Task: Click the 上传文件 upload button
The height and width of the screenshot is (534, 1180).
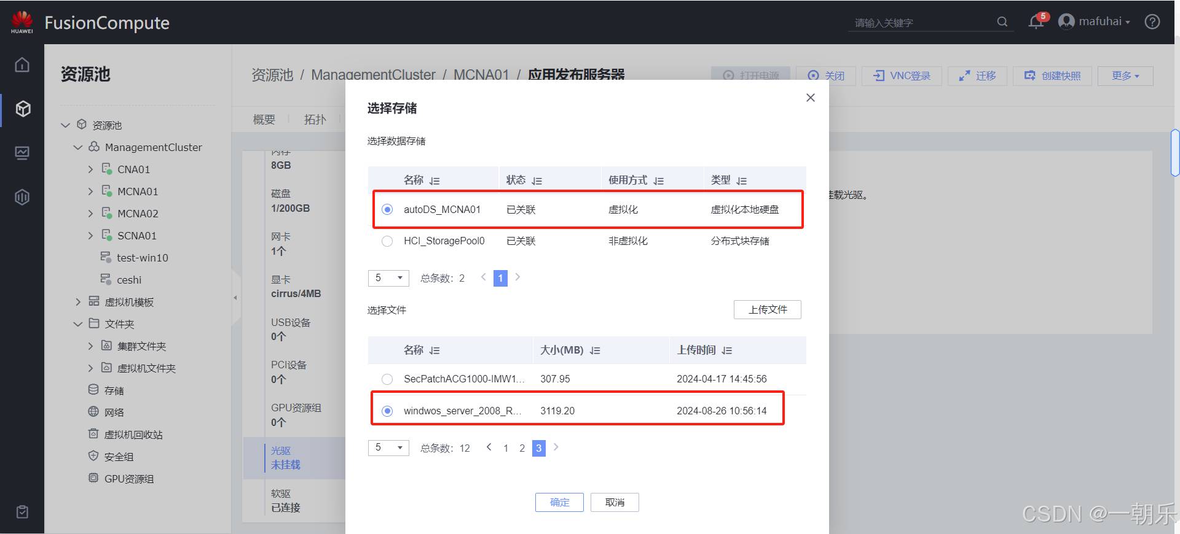Action: pyautogui.click(x=767, y=309)
